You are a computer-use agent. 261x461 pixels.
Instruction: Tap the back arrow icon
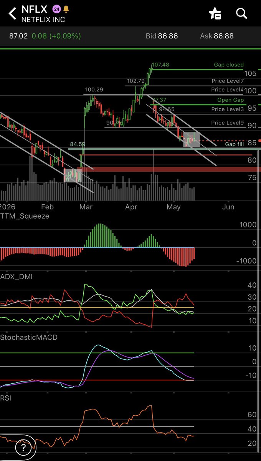coord(12,14)
